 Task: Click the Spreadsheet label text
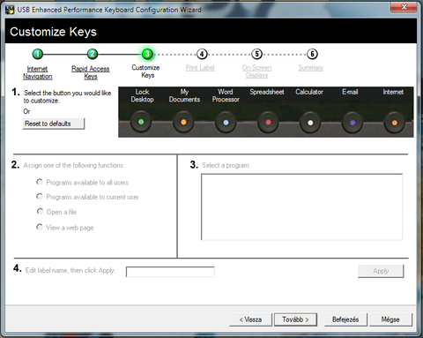[267, 92]
